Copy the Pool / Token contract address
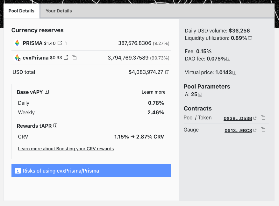Viewport: 279px width, 206px height. pyautogui.click(x=263, y=118)
